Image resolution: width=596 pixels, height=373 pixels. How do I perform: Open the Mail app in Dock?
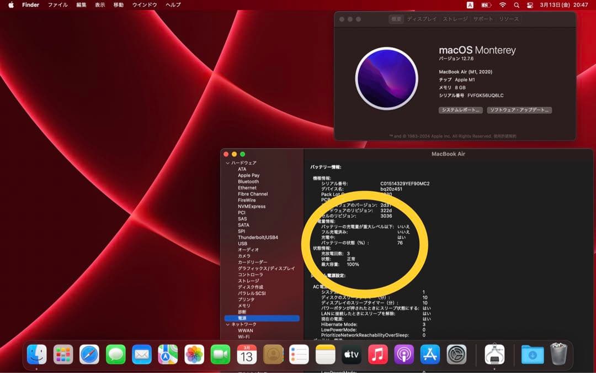click(142, 354)
